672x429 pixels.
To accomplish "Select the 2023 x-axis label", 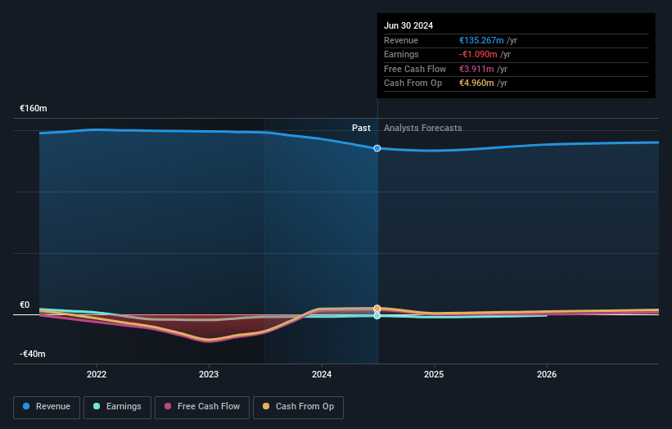I will point(209,374).
